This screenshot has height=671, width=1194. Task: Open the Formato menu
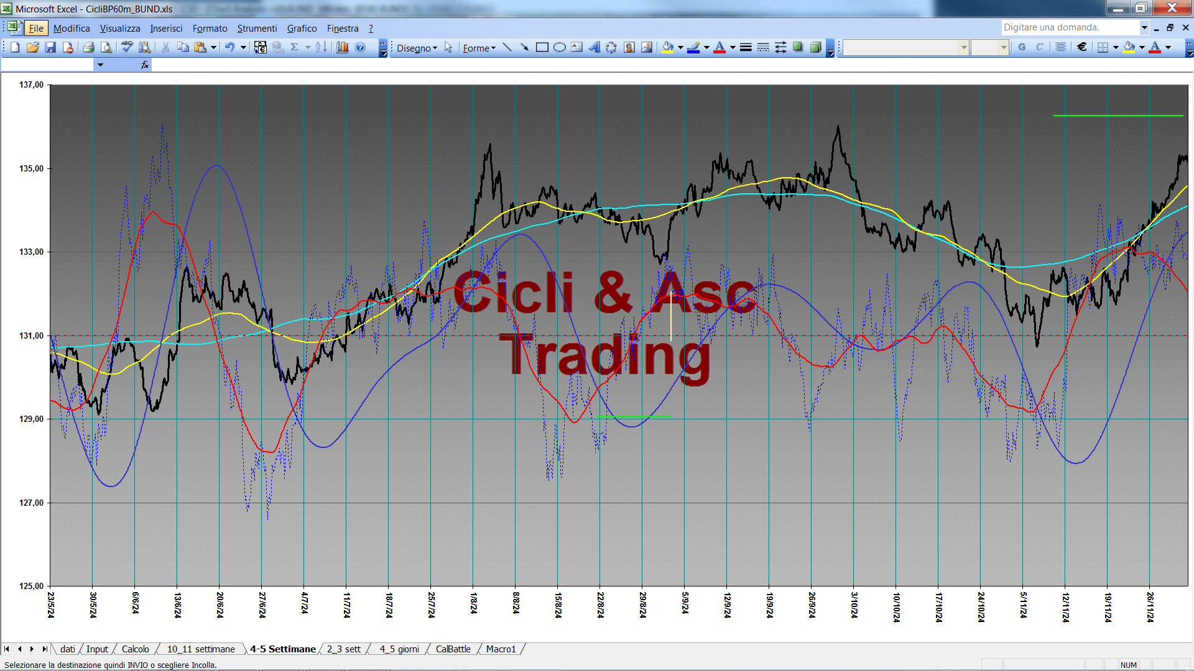[210, 28]
